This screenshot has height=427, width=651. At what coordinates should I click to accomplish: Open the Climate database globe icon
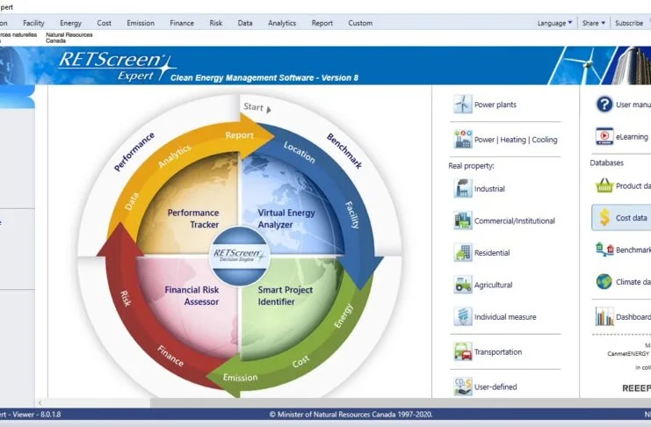tap(604, 282)
